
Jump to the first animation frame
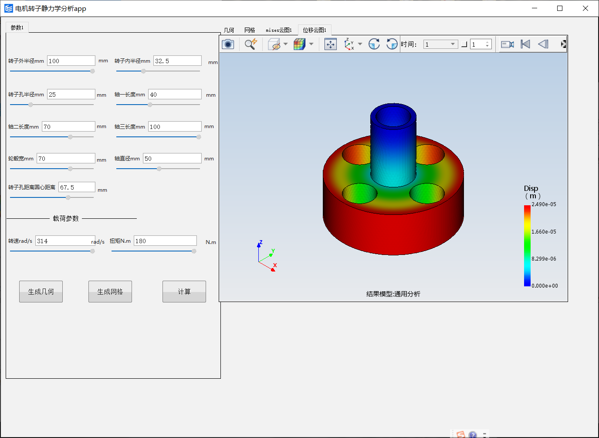525,44
